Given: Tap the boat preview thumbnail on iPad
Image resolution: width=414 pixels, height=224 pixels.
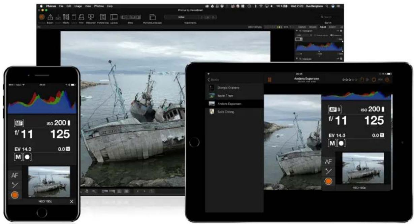Looking at the screenshot, I should pyautogui.click(x=363, y=168).
